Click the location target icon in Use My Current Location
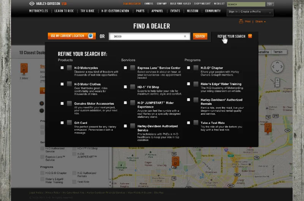Screen dimensions: 304x201 point(90,36)
